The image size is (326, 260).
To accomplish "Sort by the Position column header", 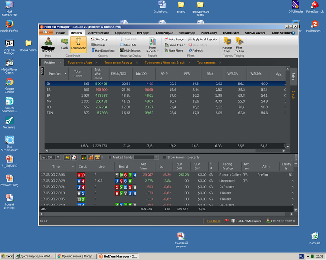I will 56,74.
